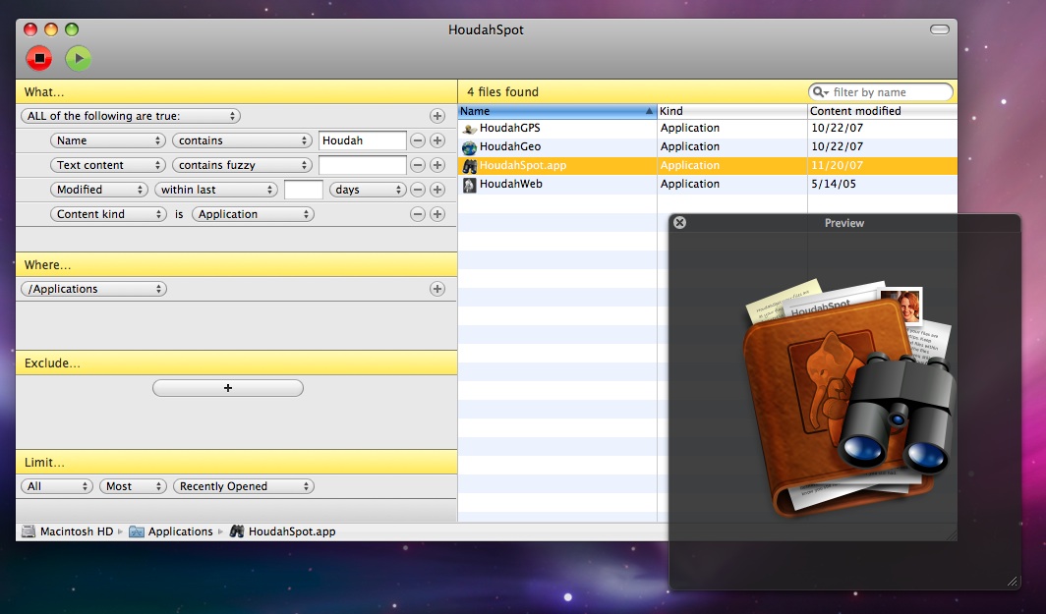
Task: Click the toolbar toggle pill button in title bar
Action: point(939,29)
